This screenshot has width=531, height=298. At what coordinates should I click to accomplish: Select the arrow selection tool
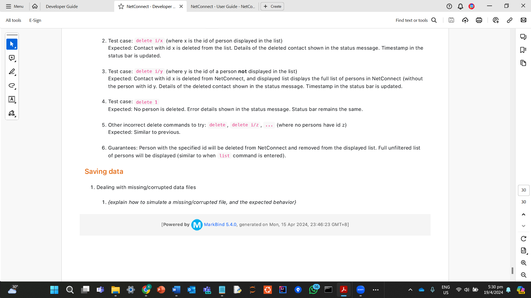(x=12, y=44)
